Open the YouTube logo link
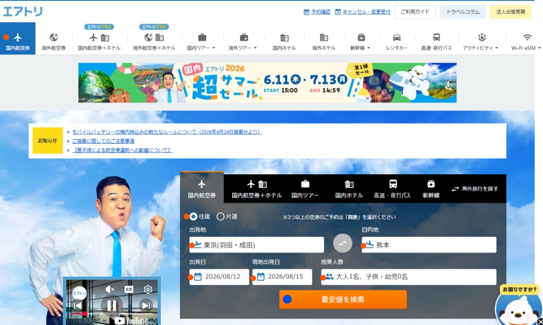 [x=130, y=321]
